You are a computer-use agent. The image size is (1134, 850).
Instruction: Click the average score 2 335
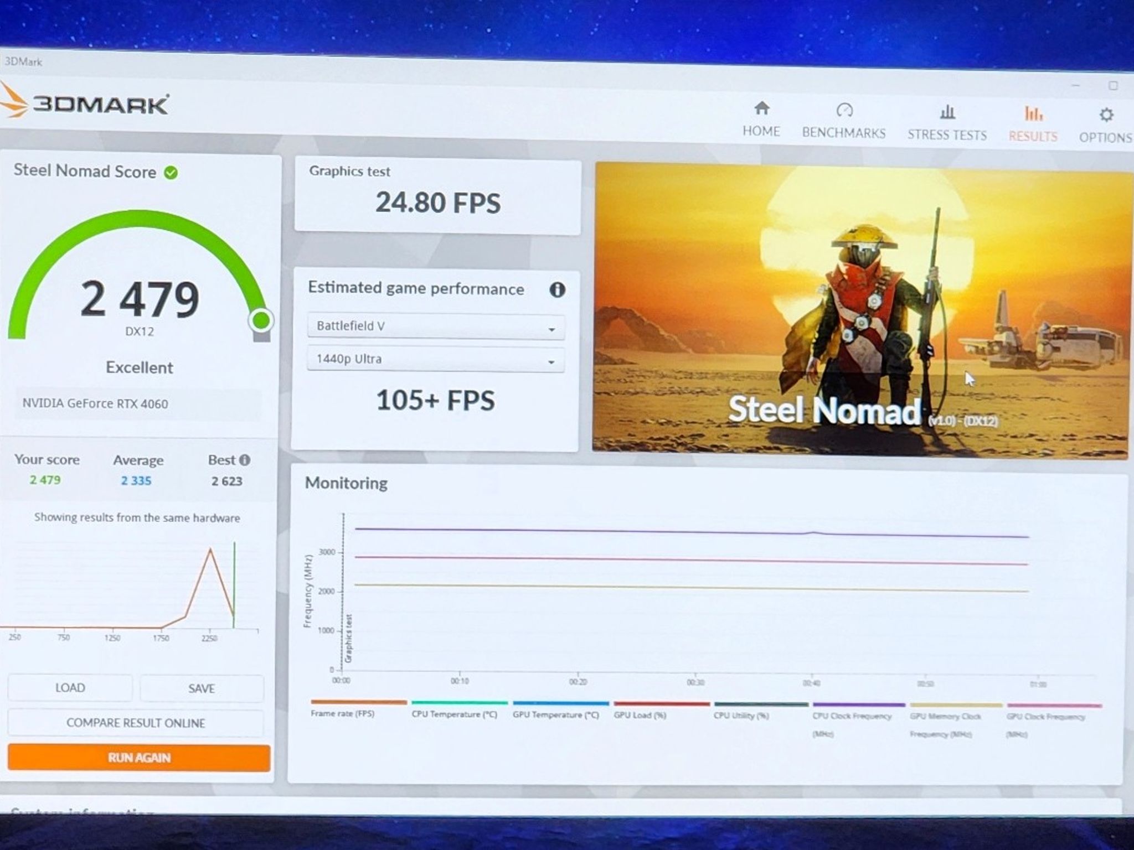coord(136,481)
